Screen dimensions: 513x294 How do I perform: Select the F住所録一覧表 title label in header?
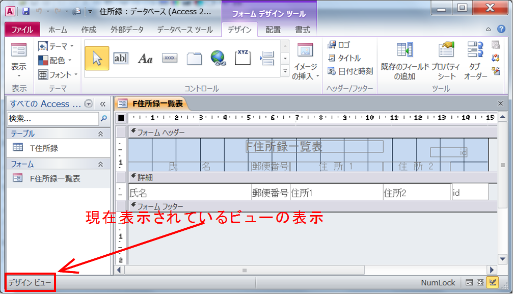pyautogui.click(x=314, y=146)
